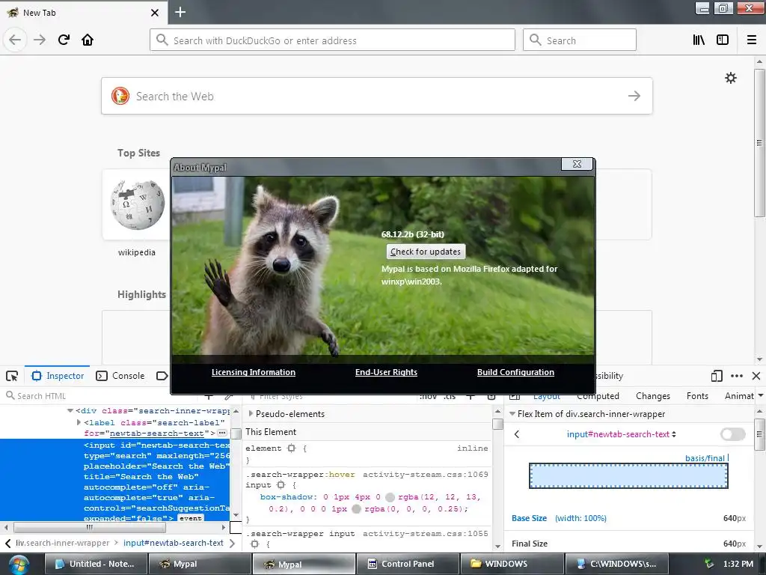This screenshot has height=575, width=766.
Task: Click the DuckDuckGo logo in search box
Action: click(x=120, y=96)
